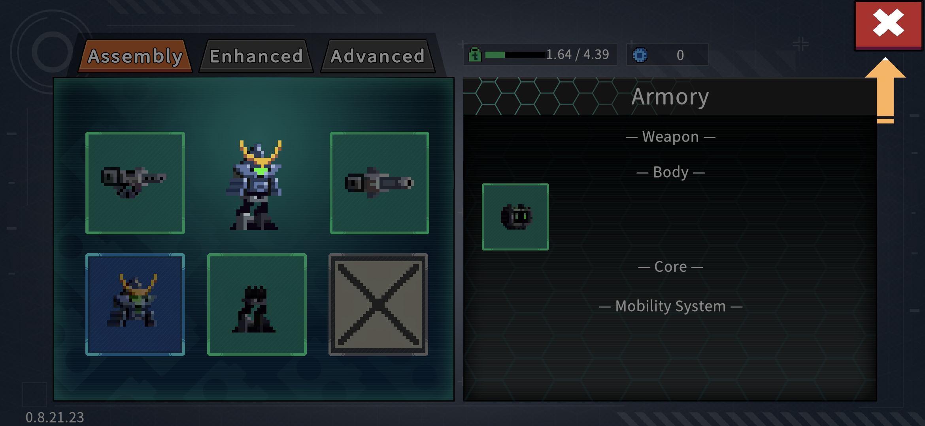
Task: Expand the Body section header
Action: point(670,172)
